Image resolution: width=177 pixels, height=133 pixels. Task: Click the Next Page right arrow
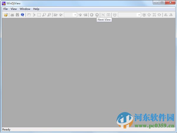pyautogui.click(x=80, y=15)
